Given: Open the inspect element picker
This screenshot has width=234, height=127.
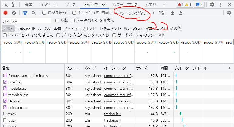Looking at the screenshot, I should (5, 5).
